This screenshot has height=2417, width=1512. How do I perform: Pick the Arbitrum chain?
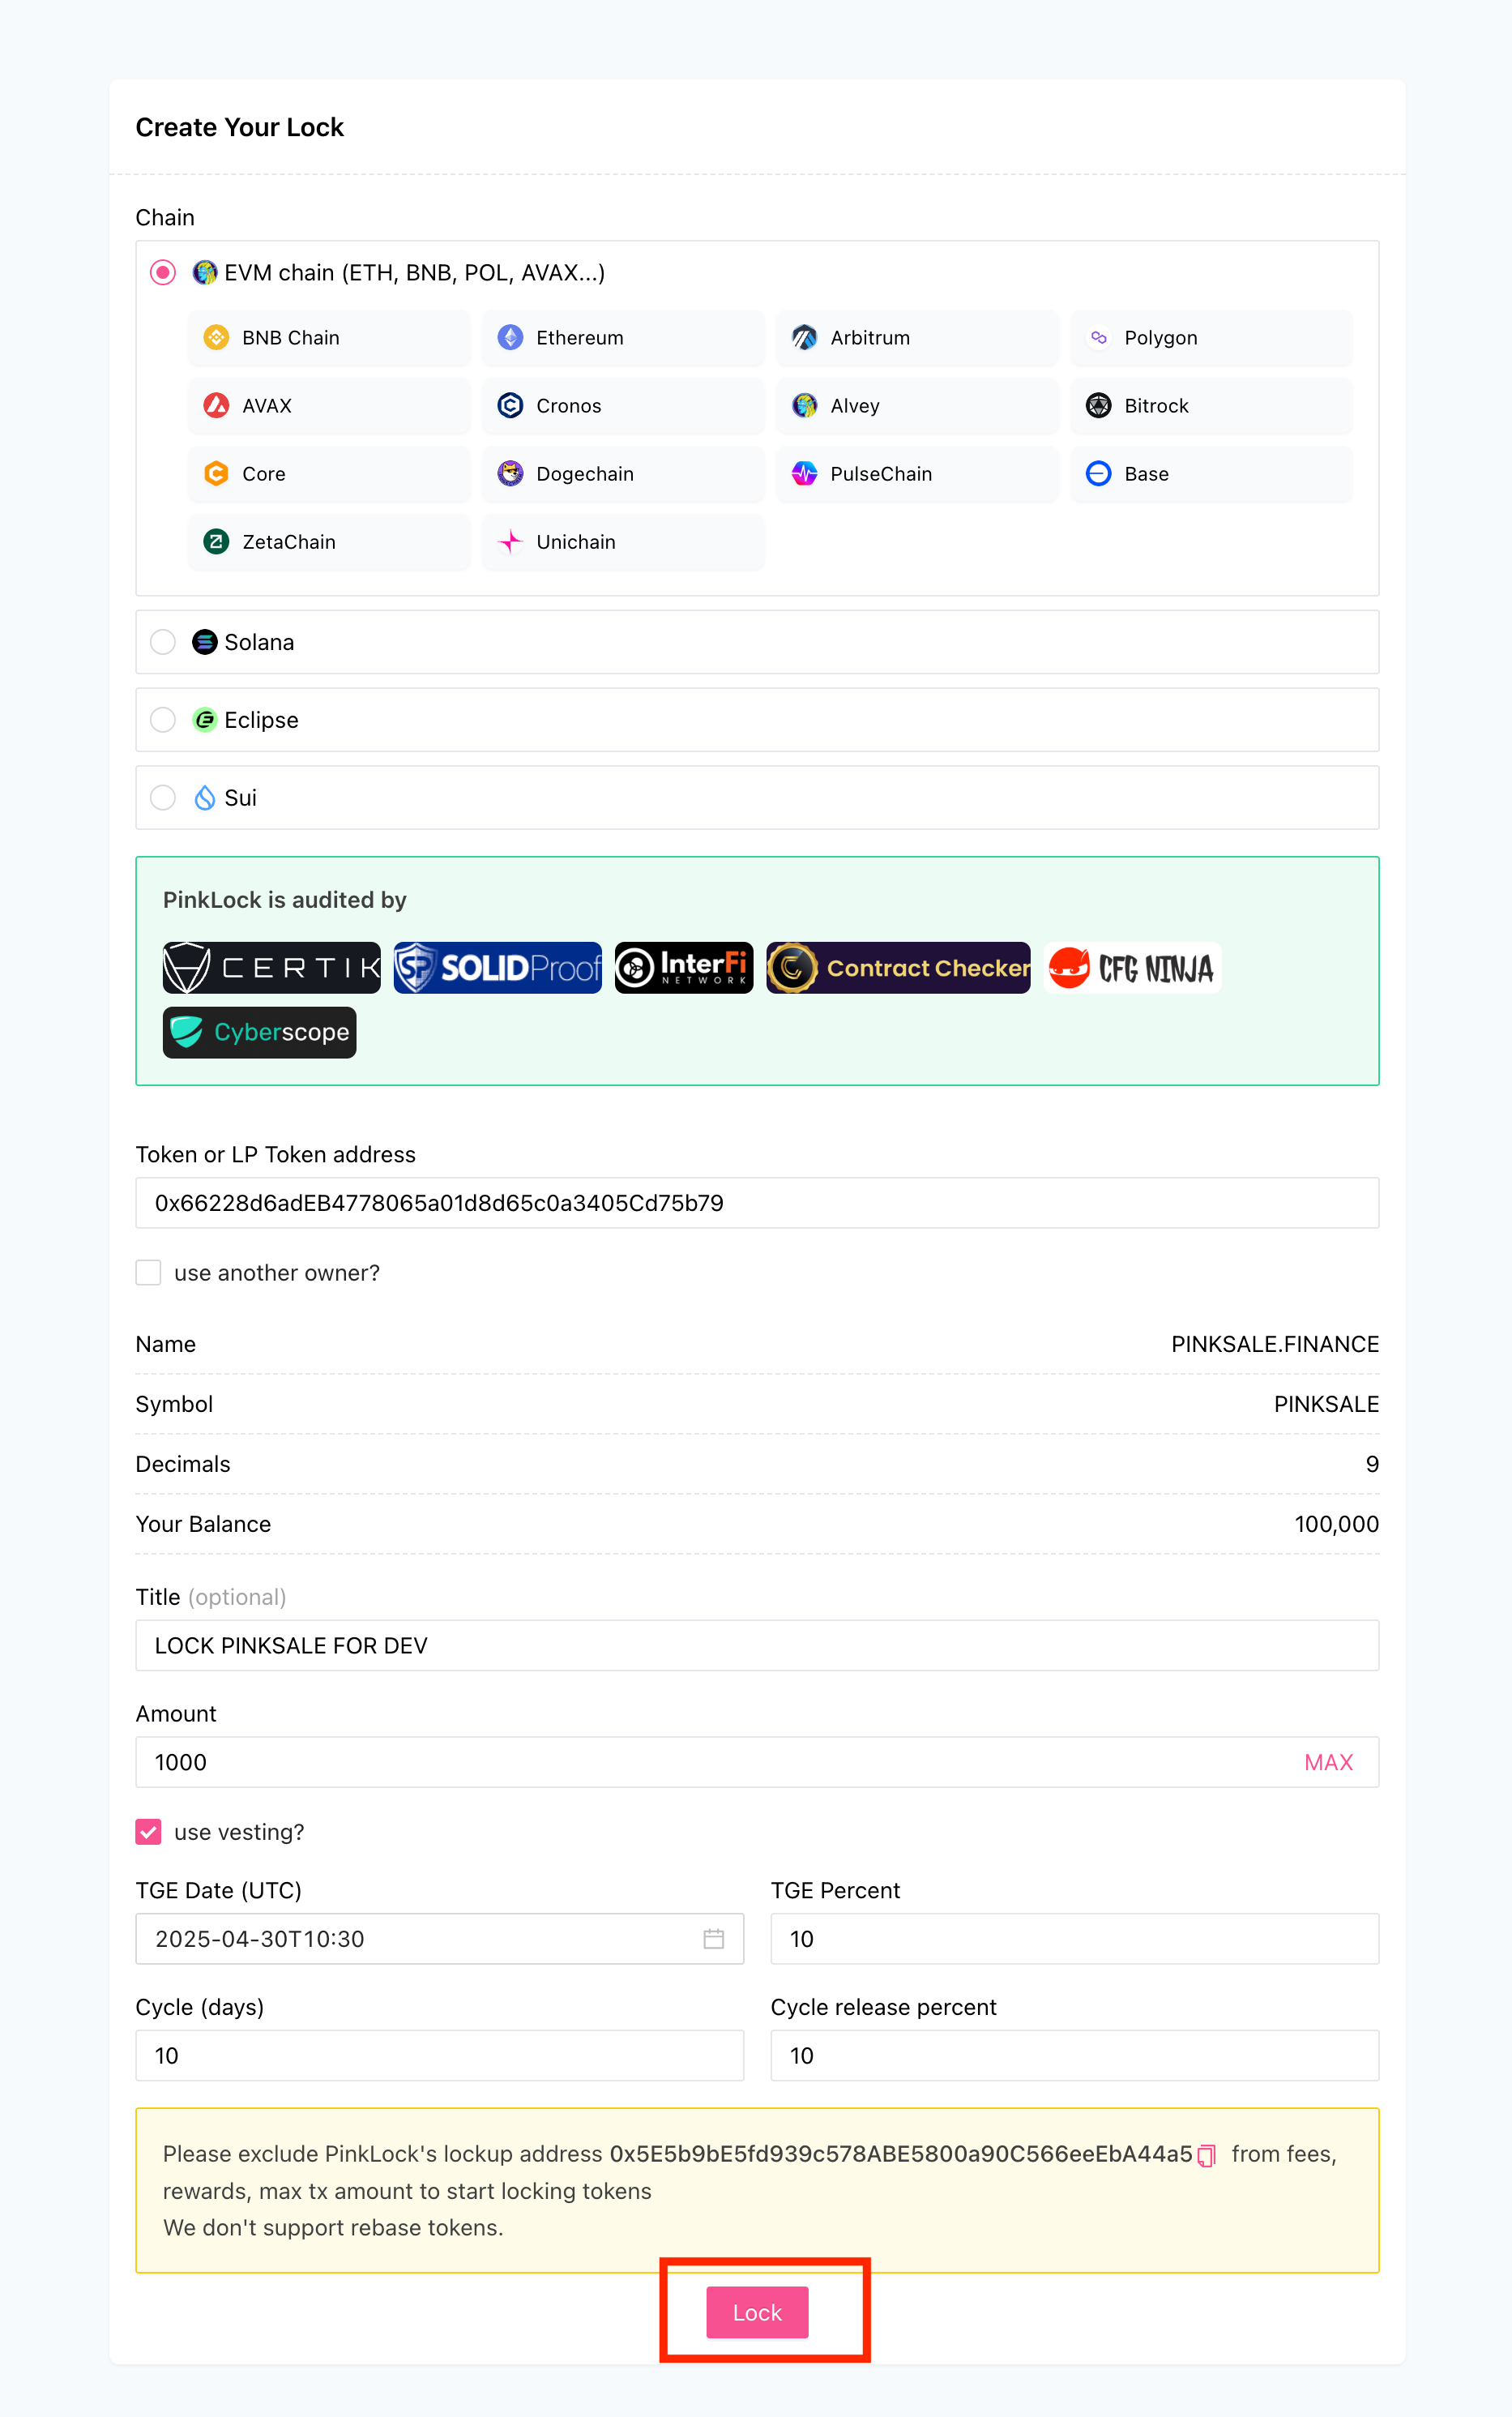(917, 338)
